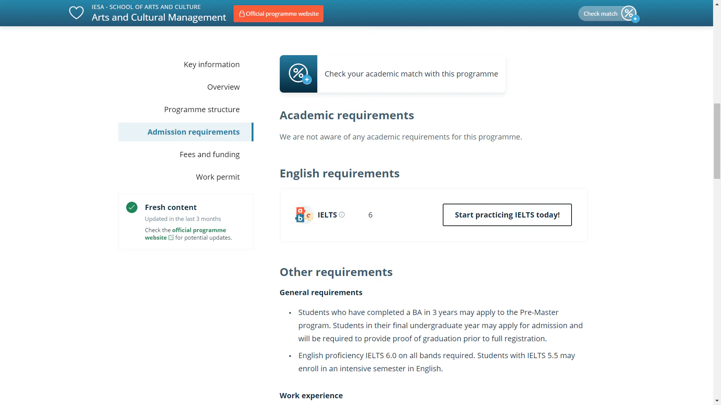Image resolution: width=721 pixels, height=405 pixels.
Task: Click the info icon next to IELTS
Action: point(342,214)
